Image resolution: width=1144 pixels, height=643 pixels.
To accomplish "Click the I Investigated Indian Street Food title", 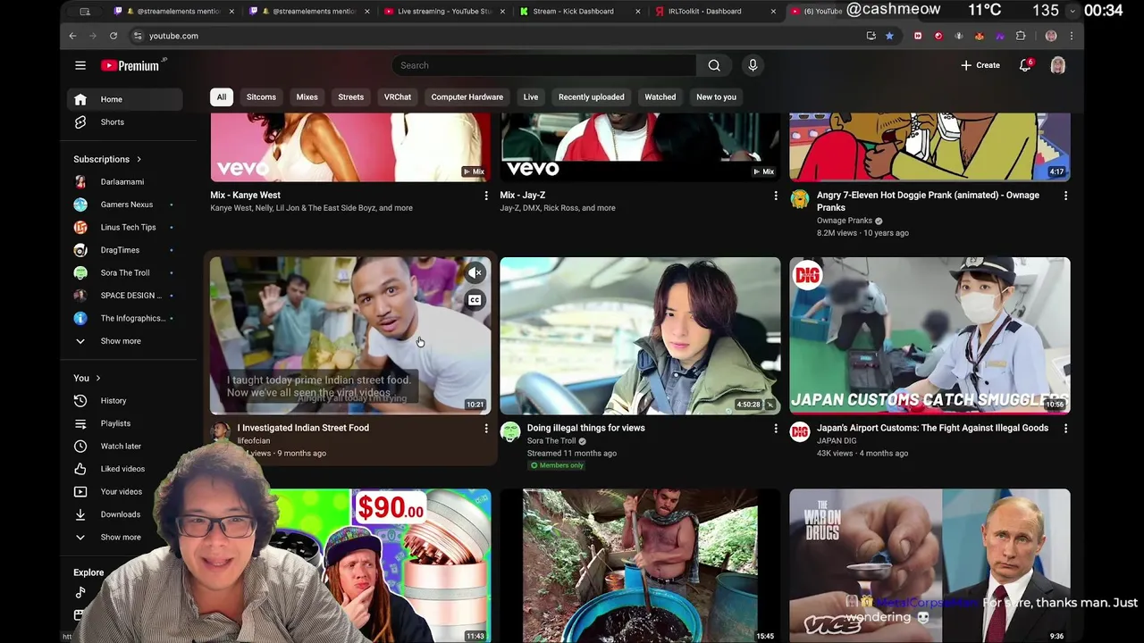I will [x=303, y=428].
